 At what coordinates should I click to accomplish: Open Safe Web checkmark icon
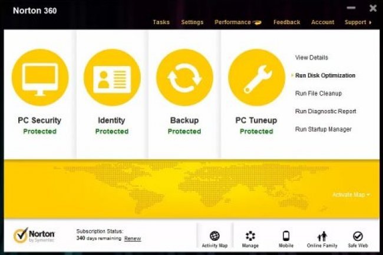(358, 236)
